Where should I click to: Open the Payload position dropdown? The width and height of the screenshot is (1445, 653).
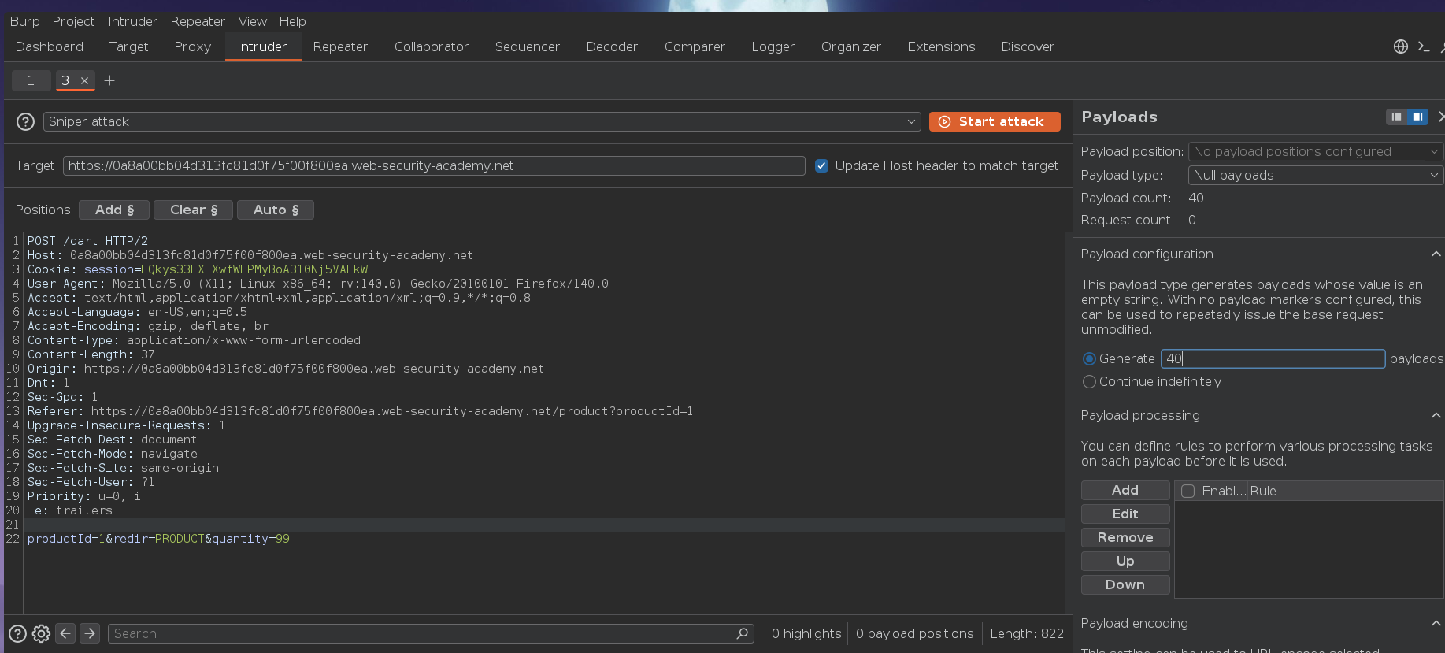point(1315,151)
